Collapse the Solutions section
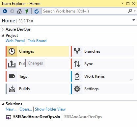 point(3,104)
